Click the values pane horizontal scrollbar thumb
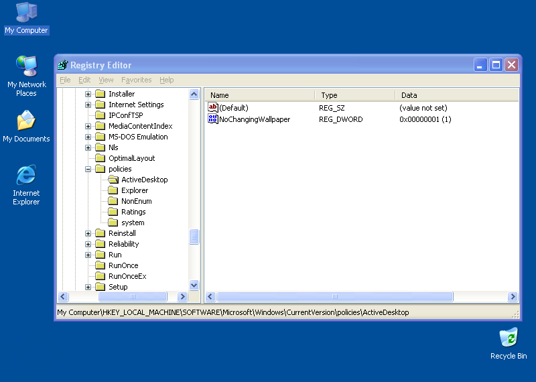 [x=335, y=296]
